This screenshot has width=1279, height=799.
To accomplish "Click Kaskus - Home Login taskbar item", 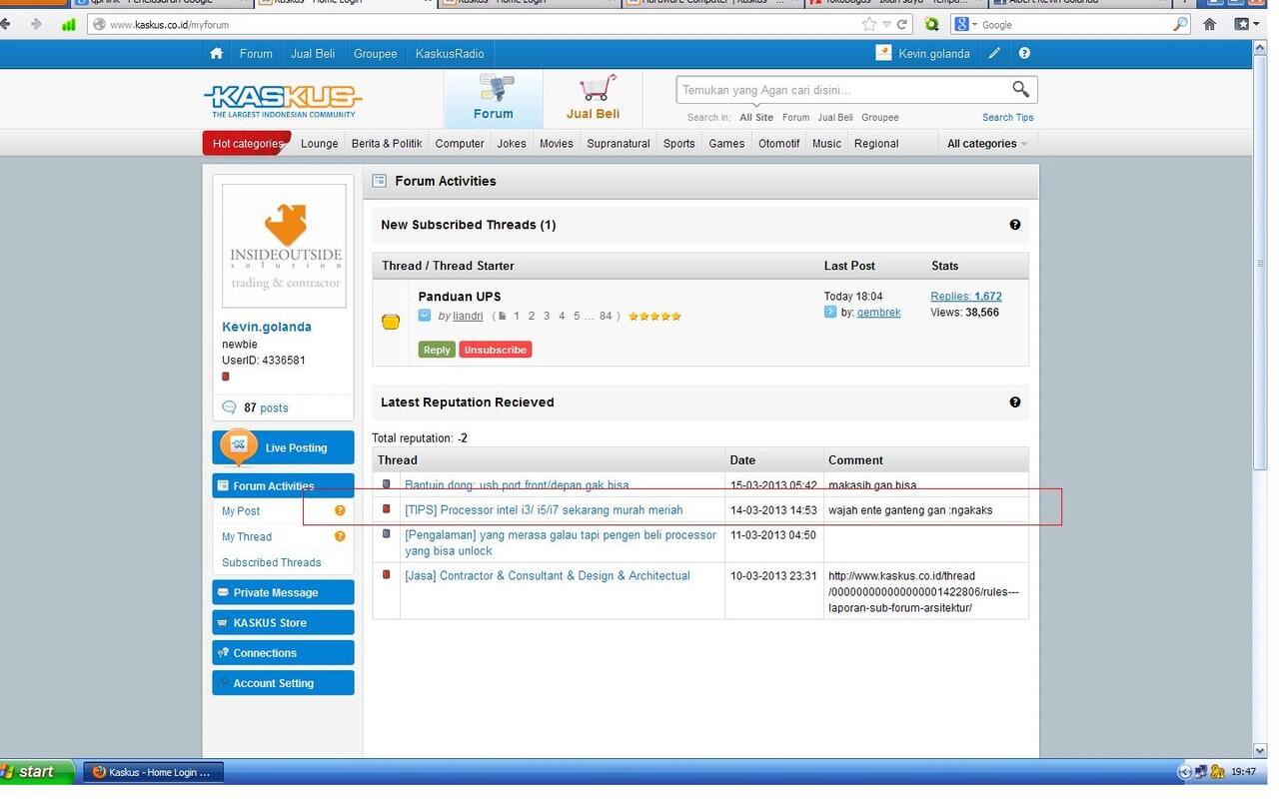I will pos(153,772).
